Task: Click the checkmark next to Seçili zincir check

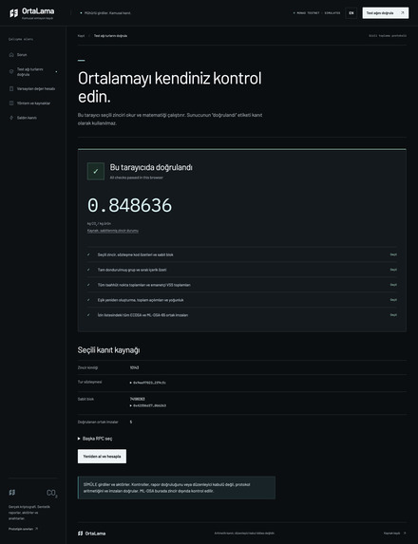Action: coord(88,254)
